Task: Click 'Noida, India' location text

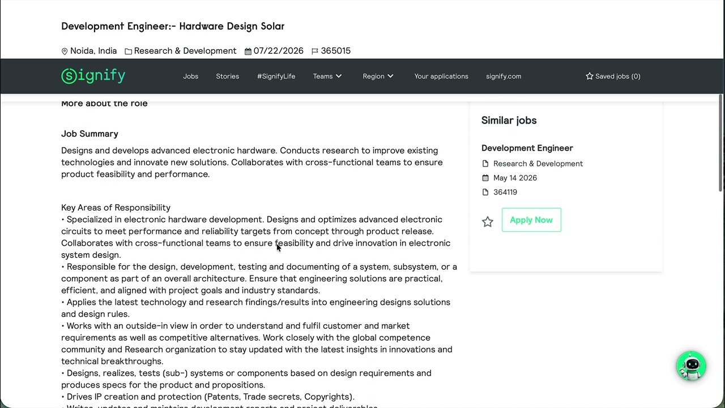Action: 93,51
